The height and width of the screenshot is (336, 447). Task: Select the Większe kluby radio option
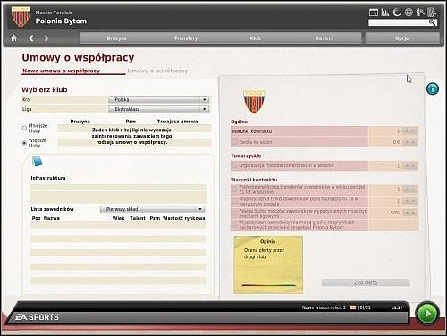pos(24,143)
